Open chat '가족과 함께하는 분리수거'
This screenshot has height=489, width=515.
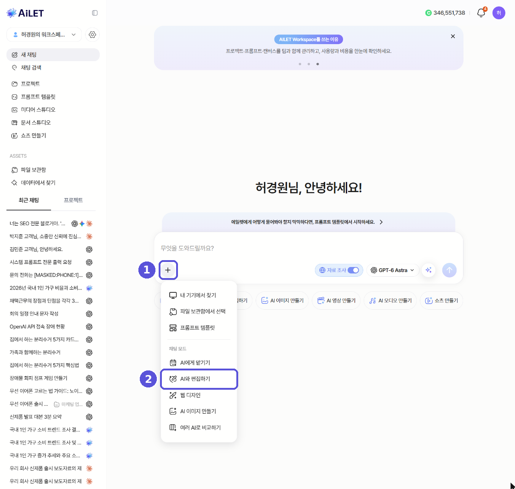(51, 353)
